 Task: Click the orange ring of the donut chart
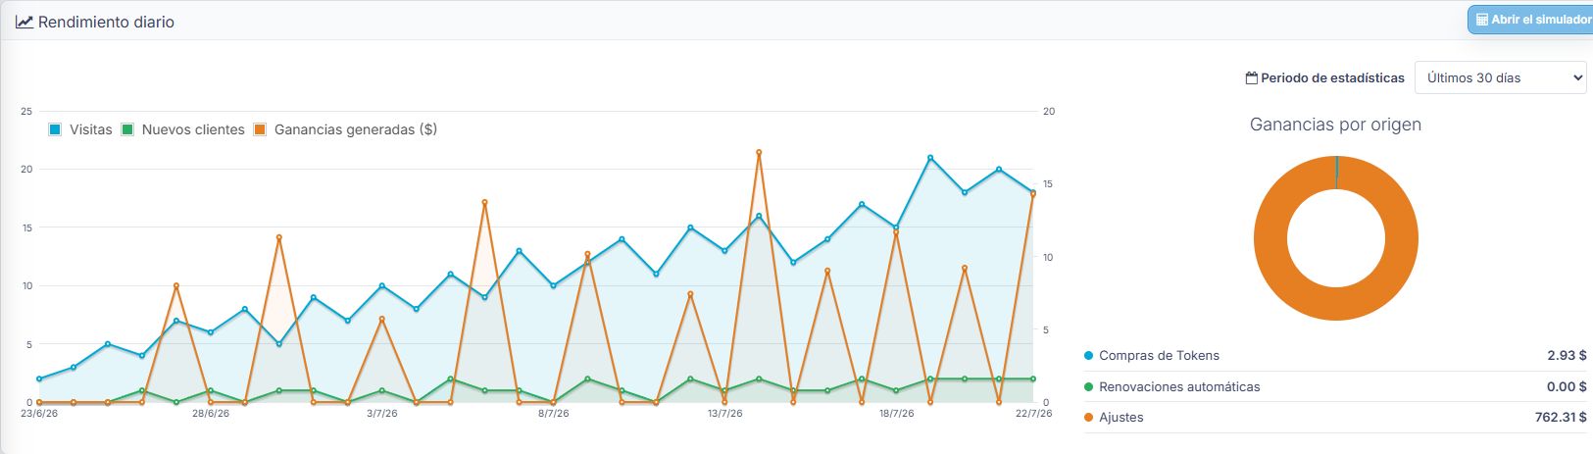pyautogui.click(x=1270, y=238)
